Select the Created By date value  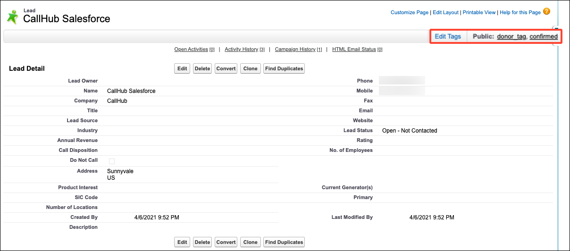coord(157,218)
